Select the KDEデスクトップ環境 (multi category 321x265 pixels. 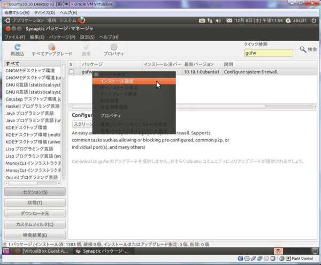coord(33,134)
